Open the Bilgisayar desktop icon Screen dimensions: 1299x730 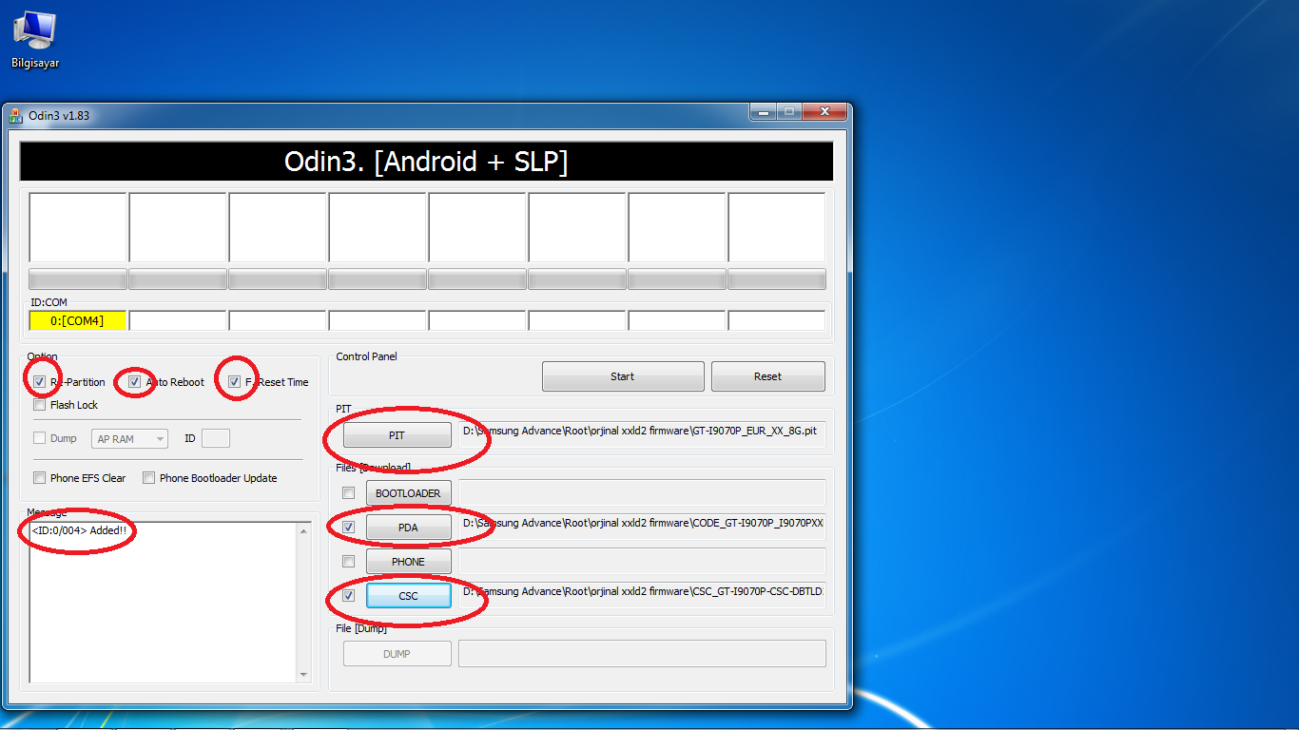tap(34, 41)
